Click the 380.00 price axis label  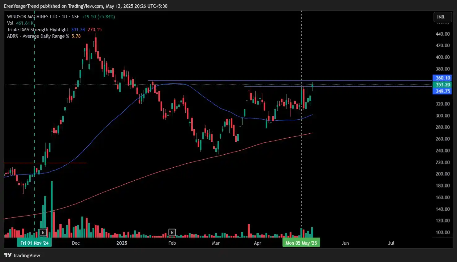(x=442, y=69)
